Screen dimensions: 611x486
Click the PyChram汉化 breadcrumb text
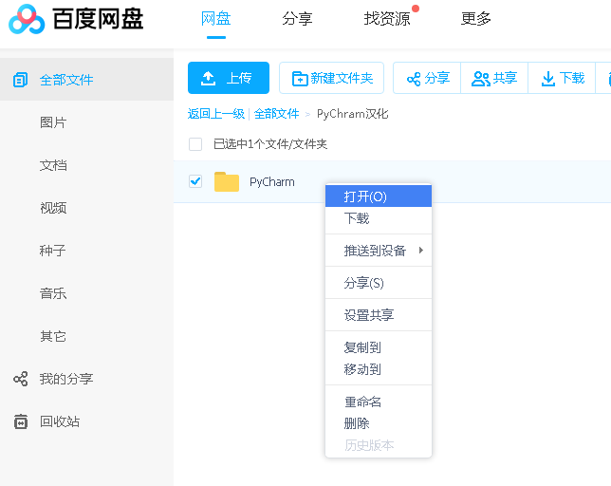(x=353, y=114)
